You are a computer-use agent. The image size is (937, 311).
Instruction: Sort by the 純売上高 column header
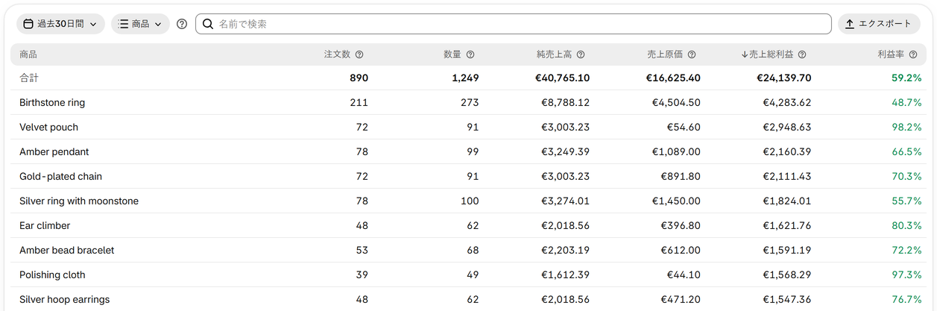pyautogui.click(x=554, y=54)
